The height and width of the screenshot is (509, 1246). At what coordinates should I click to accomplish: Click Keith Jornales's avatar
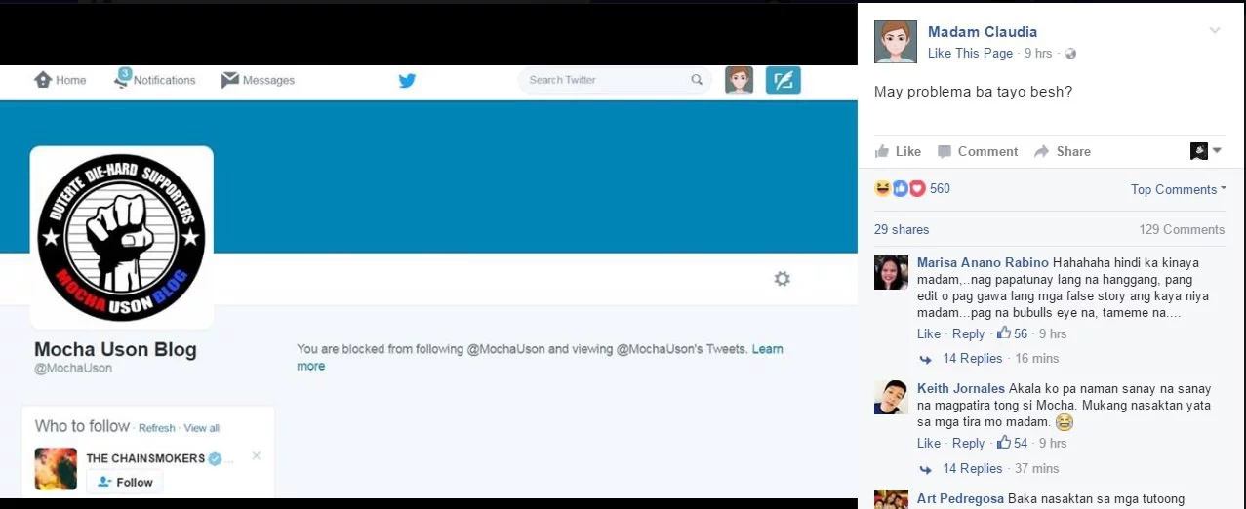[x=892, y=398]
